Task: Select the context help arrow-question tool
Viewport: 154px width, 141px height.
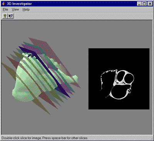Action: point(11,16)
